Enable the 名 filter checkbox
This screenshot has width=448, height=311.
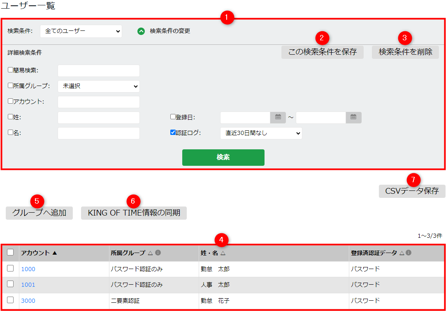(10, 132)
